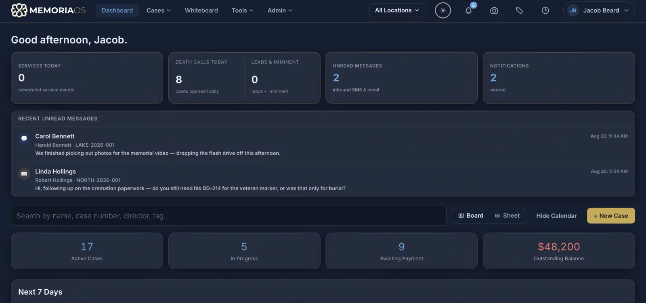Image resolution: width=646 pixels, height=303 pixels.
Task: Click the Next 7 Days heading
Action: 40,292
